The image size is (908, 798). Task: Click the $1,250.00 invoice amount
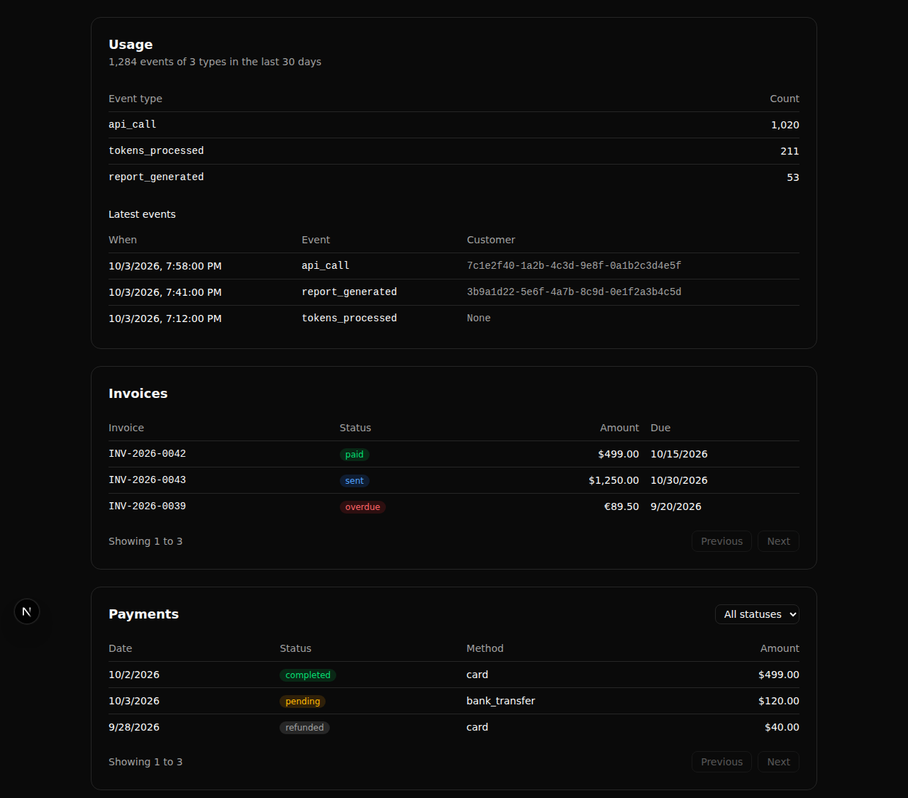pyautogui.click(x=614, y=480)
